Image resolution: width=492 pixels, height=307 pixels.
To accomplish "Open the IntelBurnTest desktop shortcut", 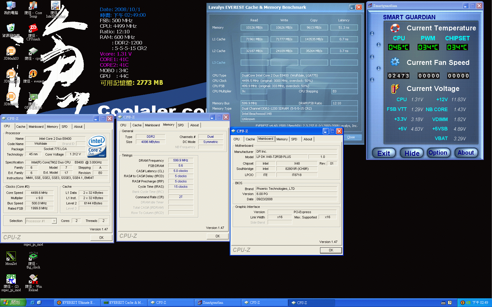I will click(55, 9).
